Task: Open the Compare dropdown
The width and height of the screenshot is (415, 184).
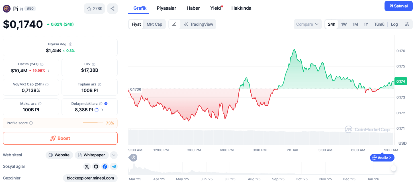Action: [x=308, y=24]
